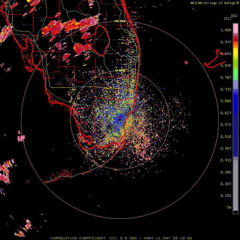This screenshot has height=240, width=240.
Task: Click the TH threshold label
Action: click(229, 208)
